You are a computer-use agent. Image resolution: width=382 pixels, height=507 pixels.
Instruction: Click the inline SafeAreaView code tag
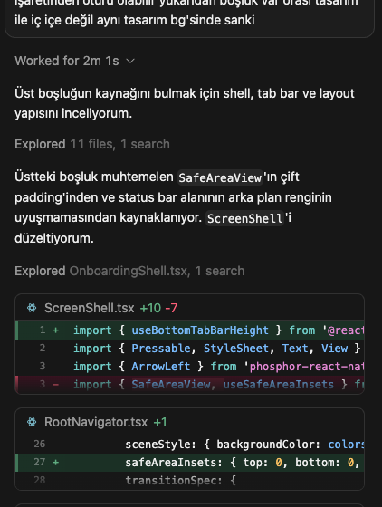click(220, 177)
